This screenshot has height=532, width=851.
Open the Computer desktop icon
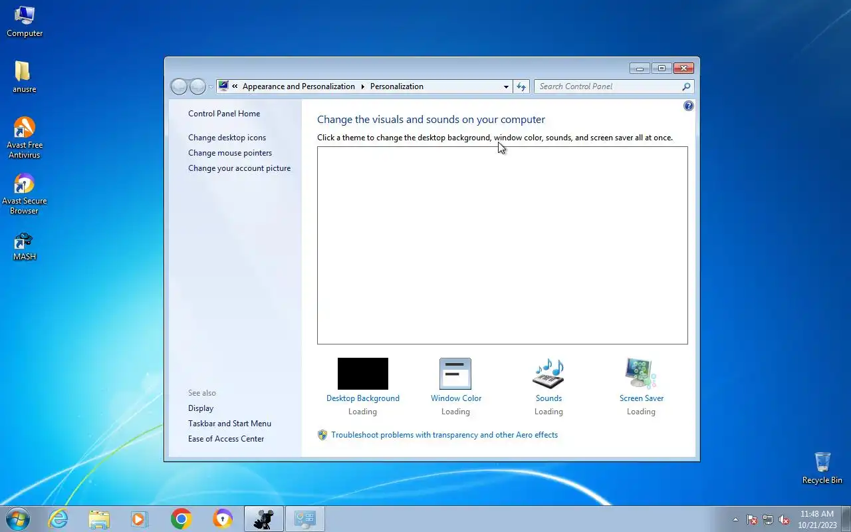pyautogui.click(x=25, y=21)
